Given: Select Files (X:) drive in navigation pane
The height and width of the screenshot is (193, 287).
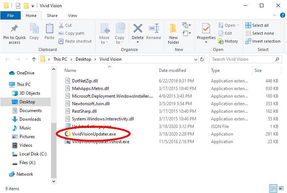Looking at the screenshot, I should click(24, 163).
